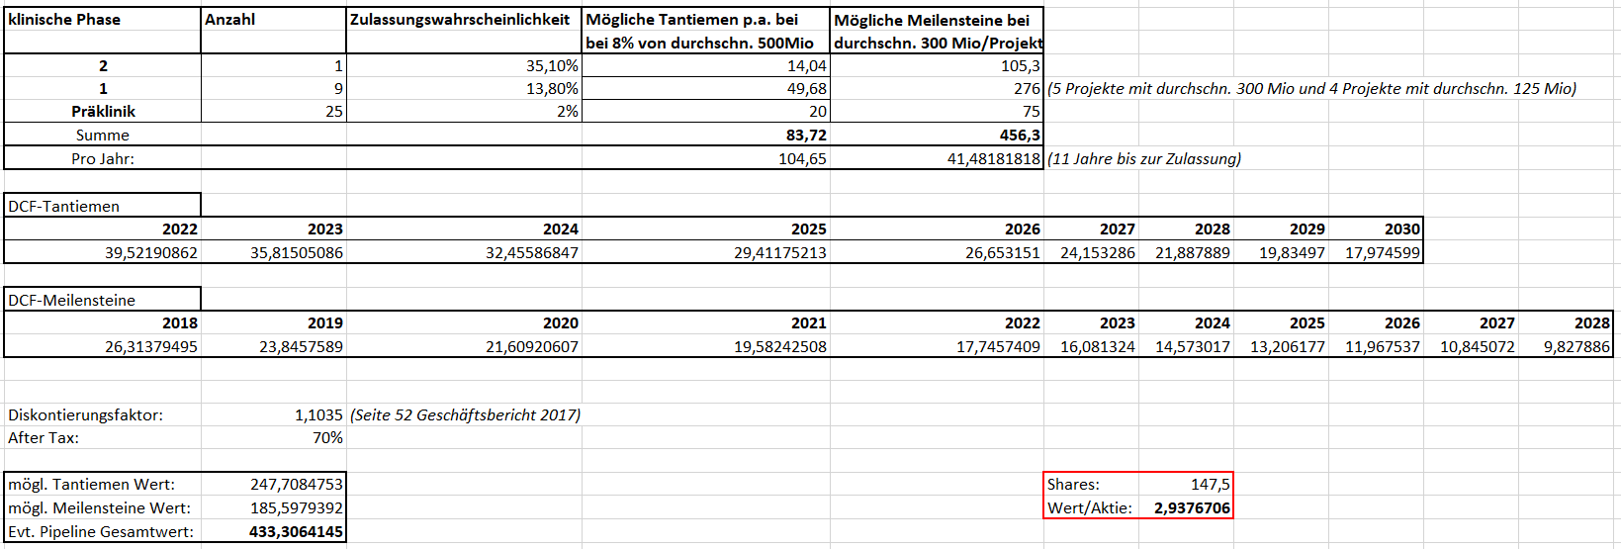The height and width of the screenshot is (549, 1621).
Task: Select the "(11 Jahre bis zur Zulassung)" note
Action: (1144, 159)
